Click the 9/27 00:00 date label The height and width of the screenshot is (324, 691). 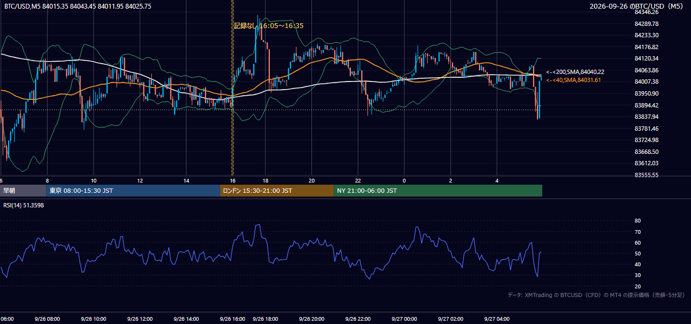click(x=404, y=319)
